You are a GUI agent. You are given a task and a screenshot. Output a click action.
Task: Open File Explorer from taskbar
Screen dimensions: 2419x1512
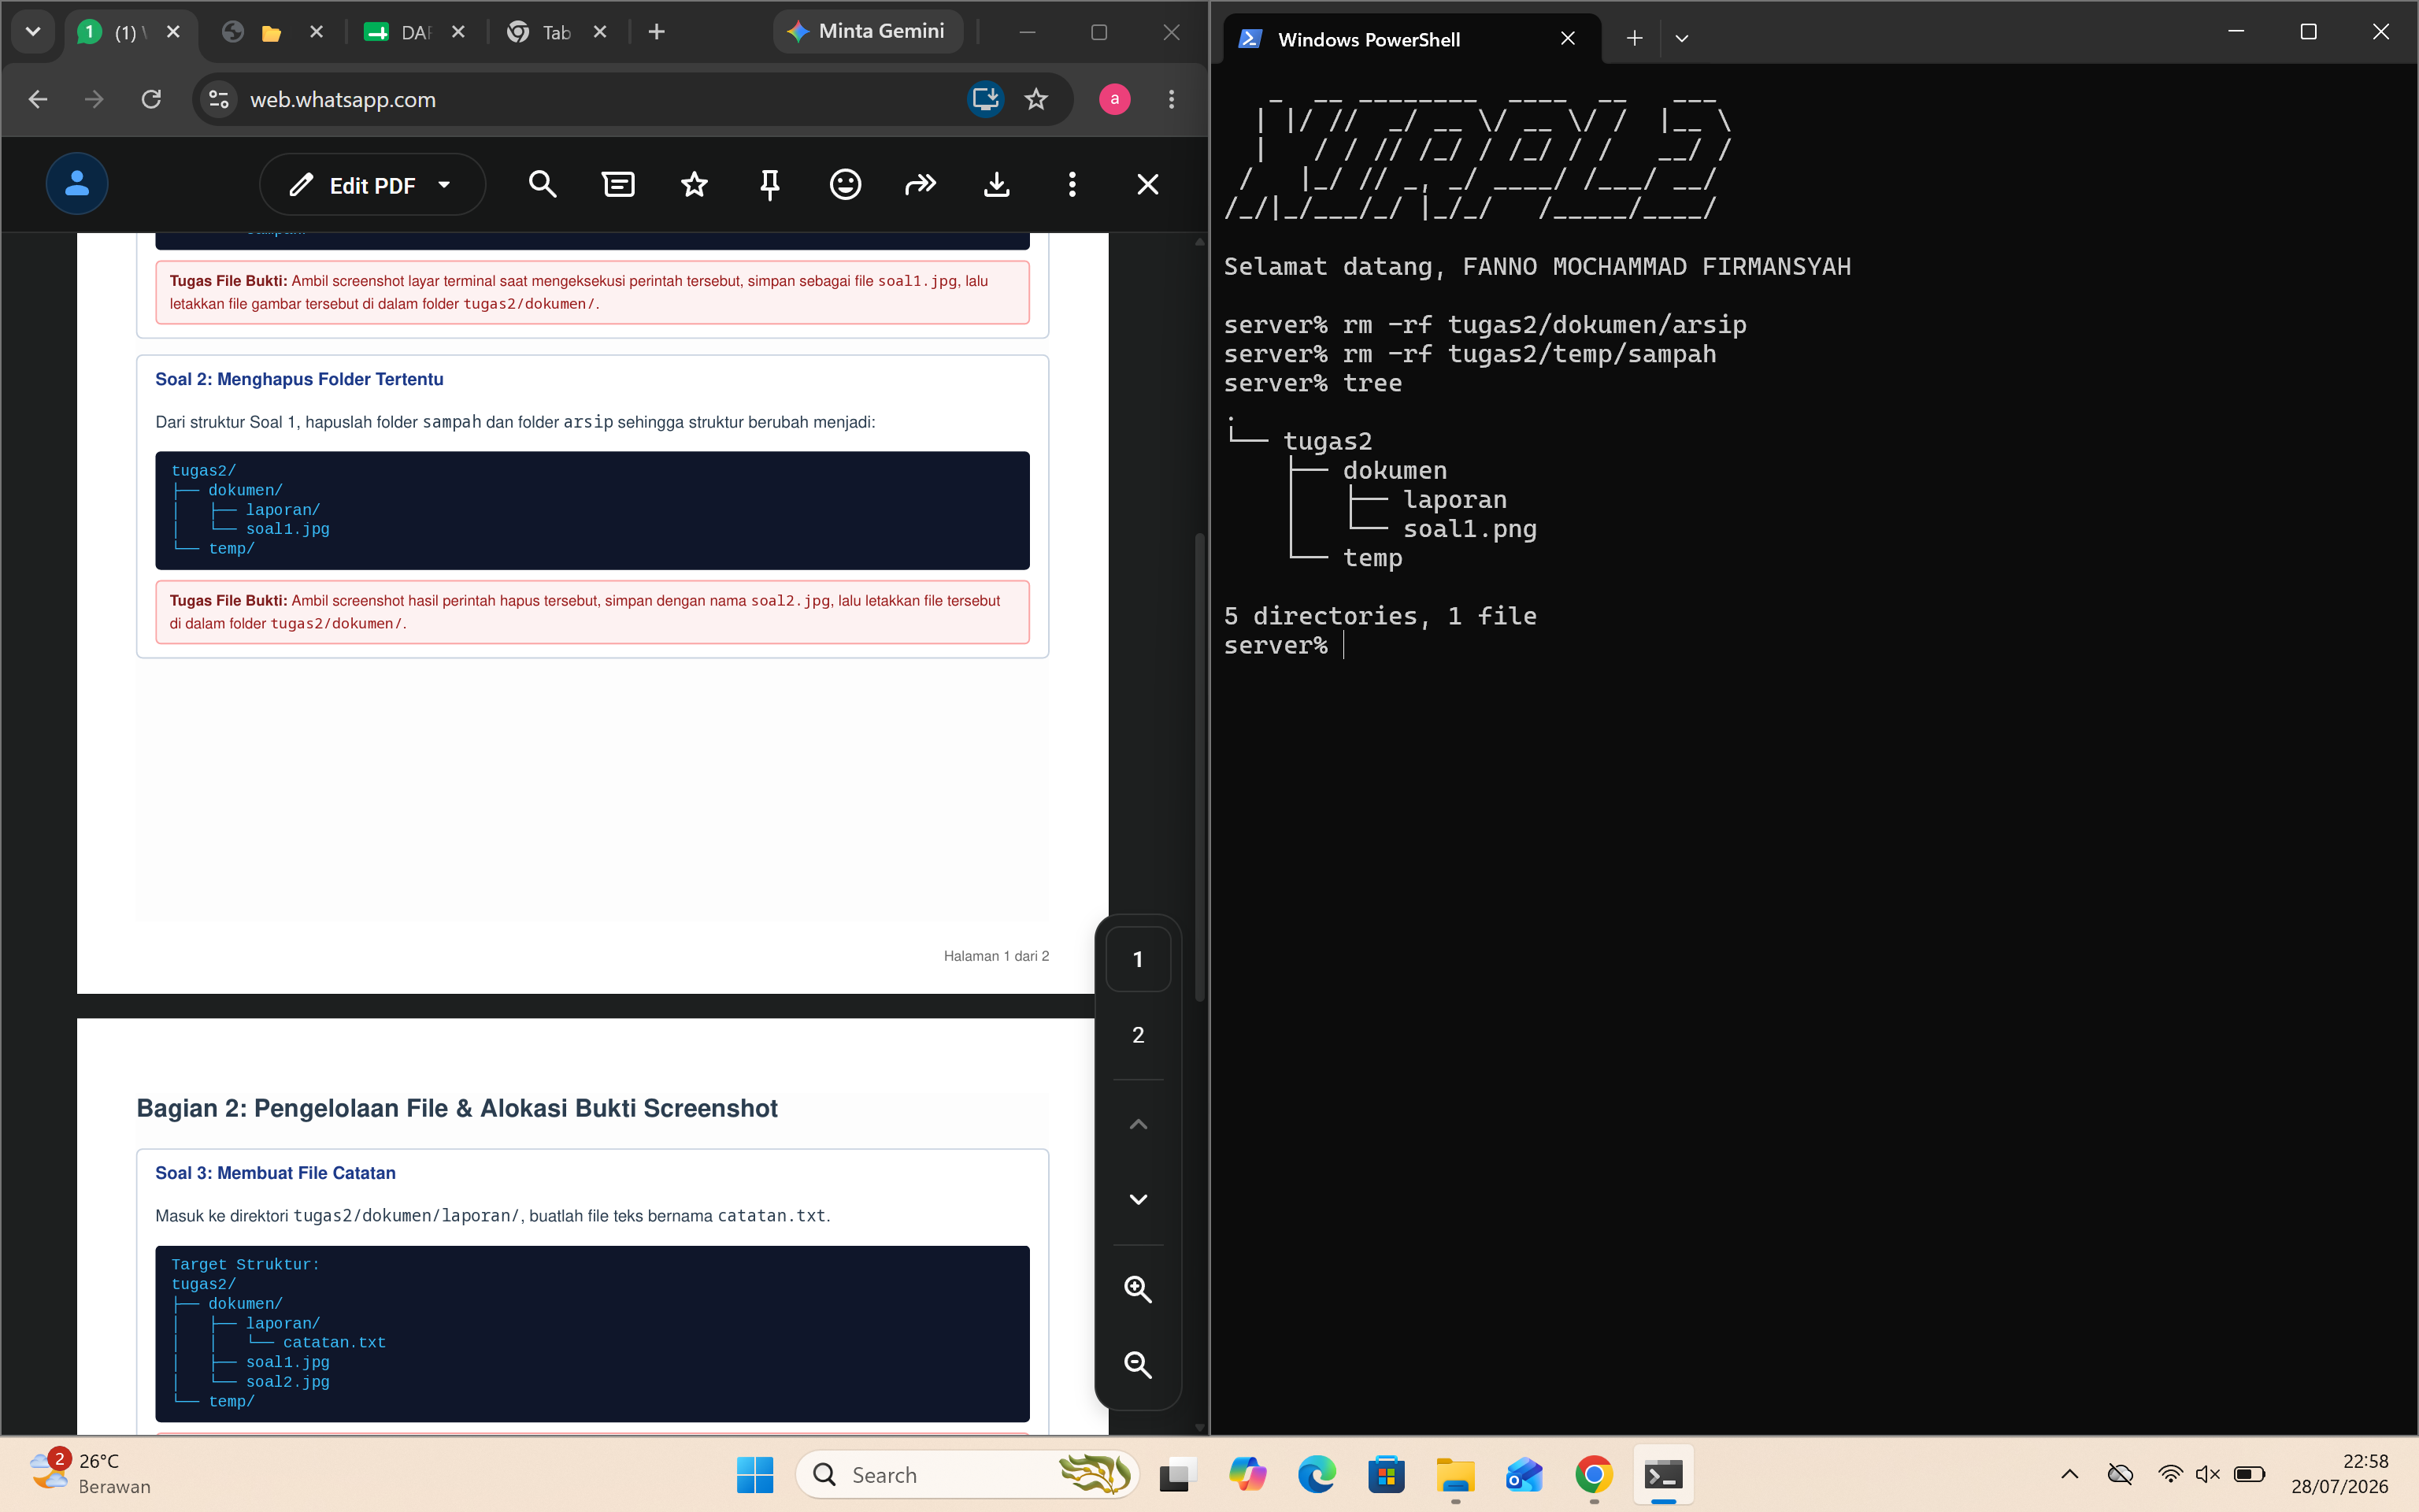1455,1474
